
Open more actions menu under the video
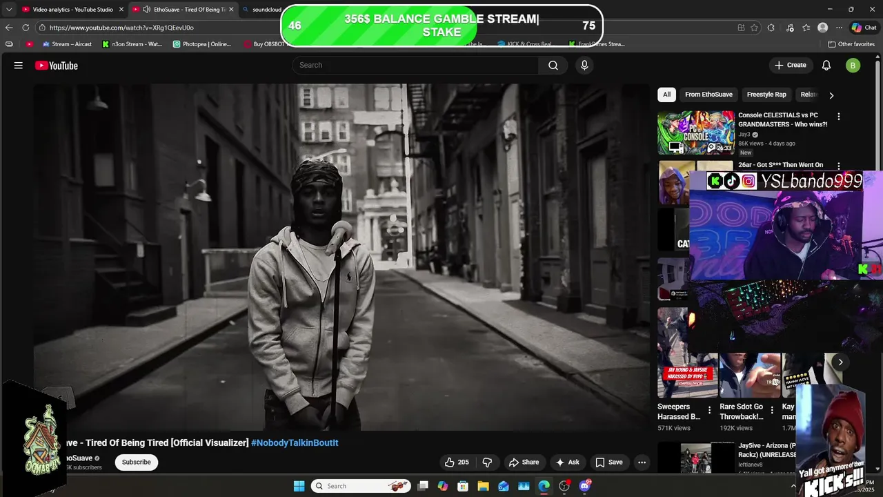click(642, 462)
